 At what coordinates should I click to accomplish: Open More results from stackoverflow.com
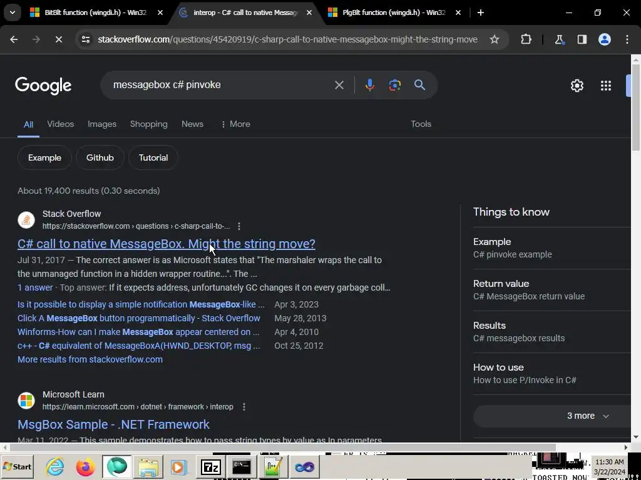click(90, 359)
